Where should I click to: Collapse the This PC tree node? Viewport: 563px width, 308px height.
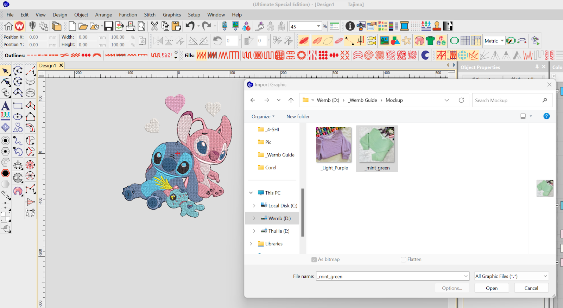(x=251, y=193)
